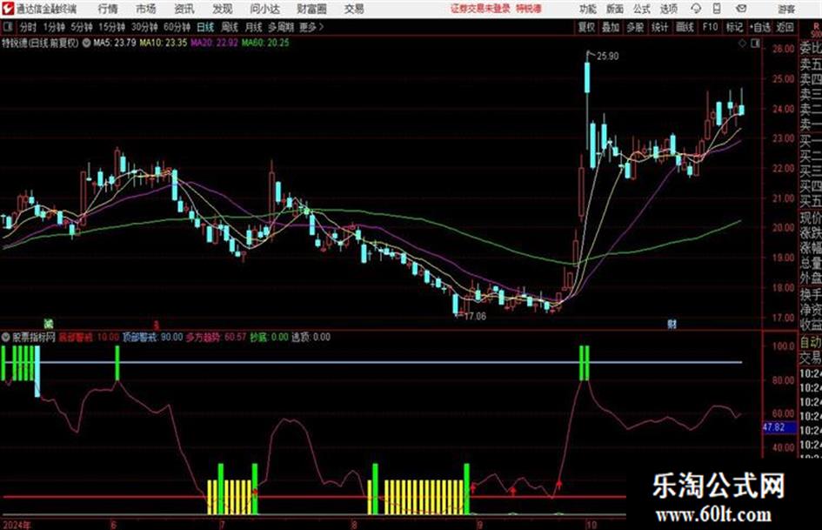Click the 逃顶 0.00 label

click(311, 337)
